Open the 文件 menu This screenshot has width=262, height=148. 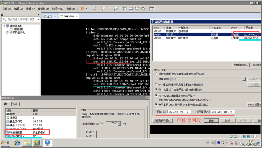(6, 9)
